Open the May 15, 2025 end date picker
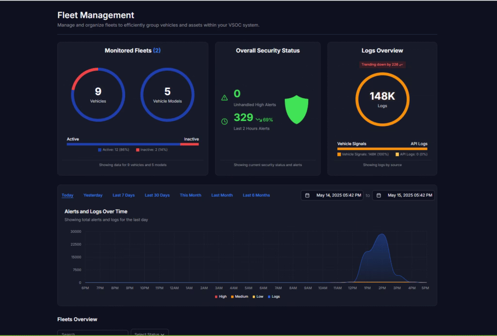This screenshot has width=497, height=336. click(403, 195)
